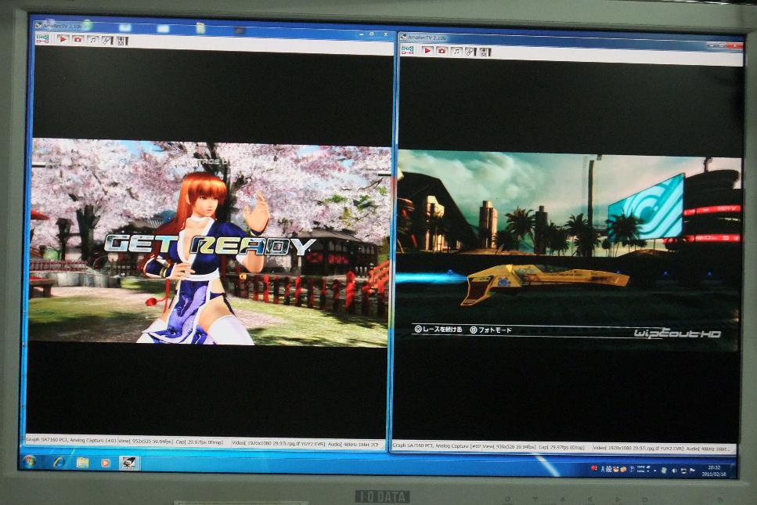Click the left window's 'Graph SA7160 PCI, Analog Capture (#01' status text

pos(70,440)
